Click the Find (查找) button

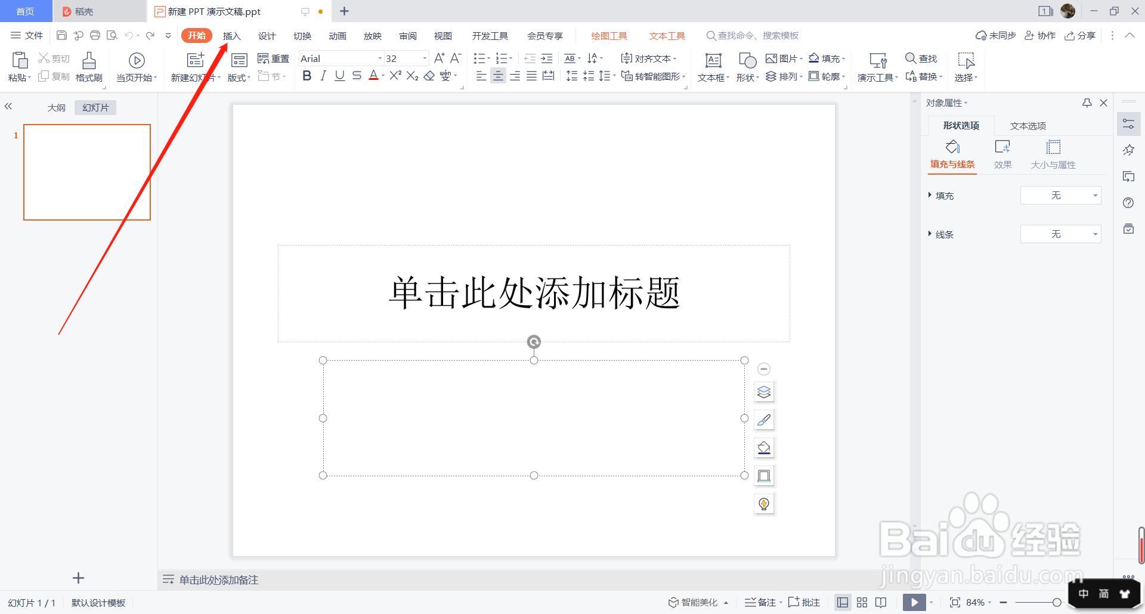pyautogui.click(x=921, y=58)
